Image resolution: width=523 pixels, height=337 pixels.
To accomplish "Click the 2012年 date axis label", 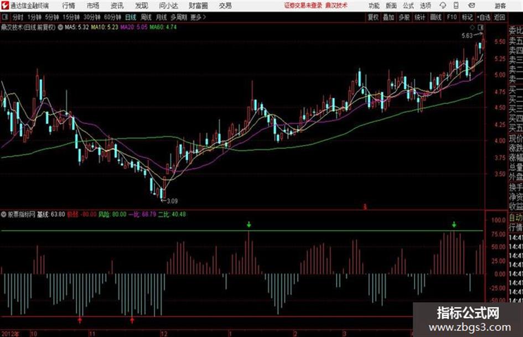I will coord(11,334).
